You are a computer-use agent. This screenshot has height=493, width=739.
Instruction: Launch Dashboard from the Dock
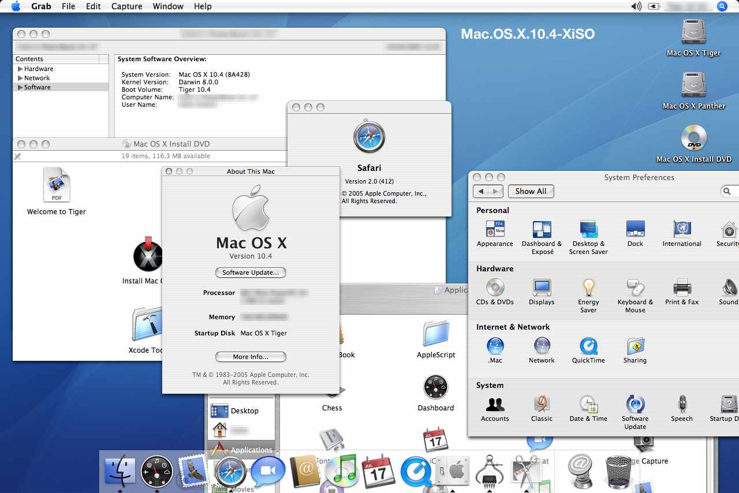pyautogui.click(x=156, y=472)
